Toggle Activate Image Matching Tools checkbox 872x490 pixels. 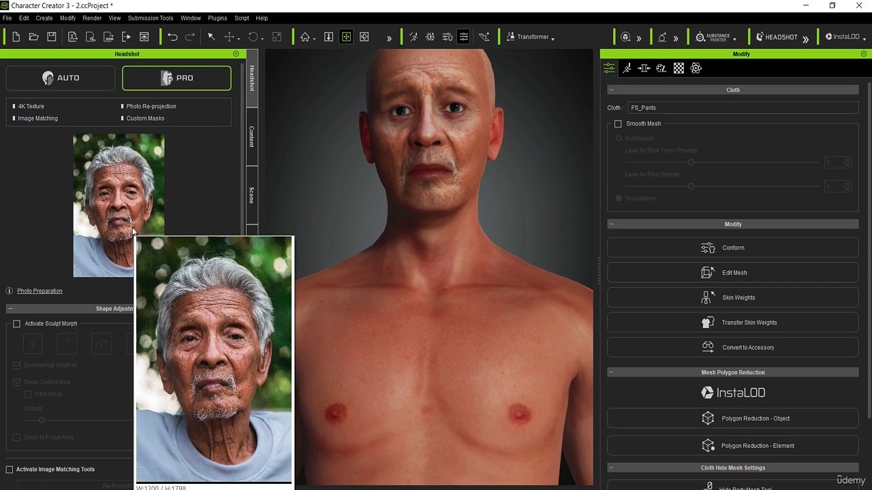pyautogui.click(x=10, y=470)
